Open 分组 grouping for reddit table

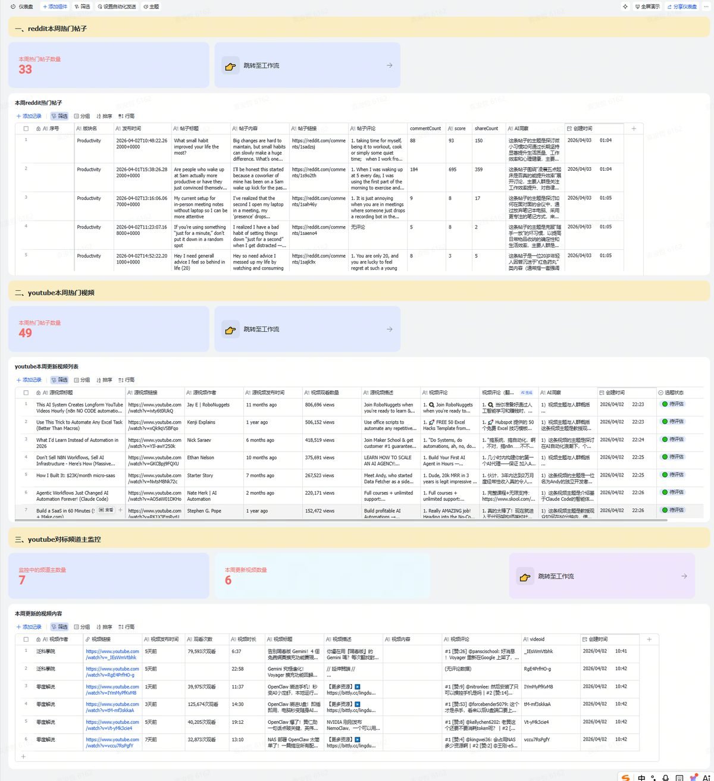(82, 116)
